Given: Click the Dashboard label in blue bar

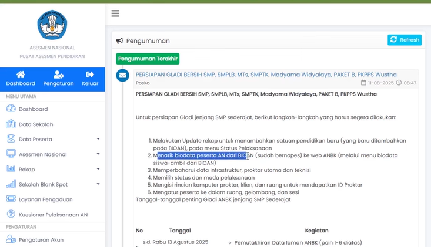Looking at the screenshot, I should click(21, 83).
